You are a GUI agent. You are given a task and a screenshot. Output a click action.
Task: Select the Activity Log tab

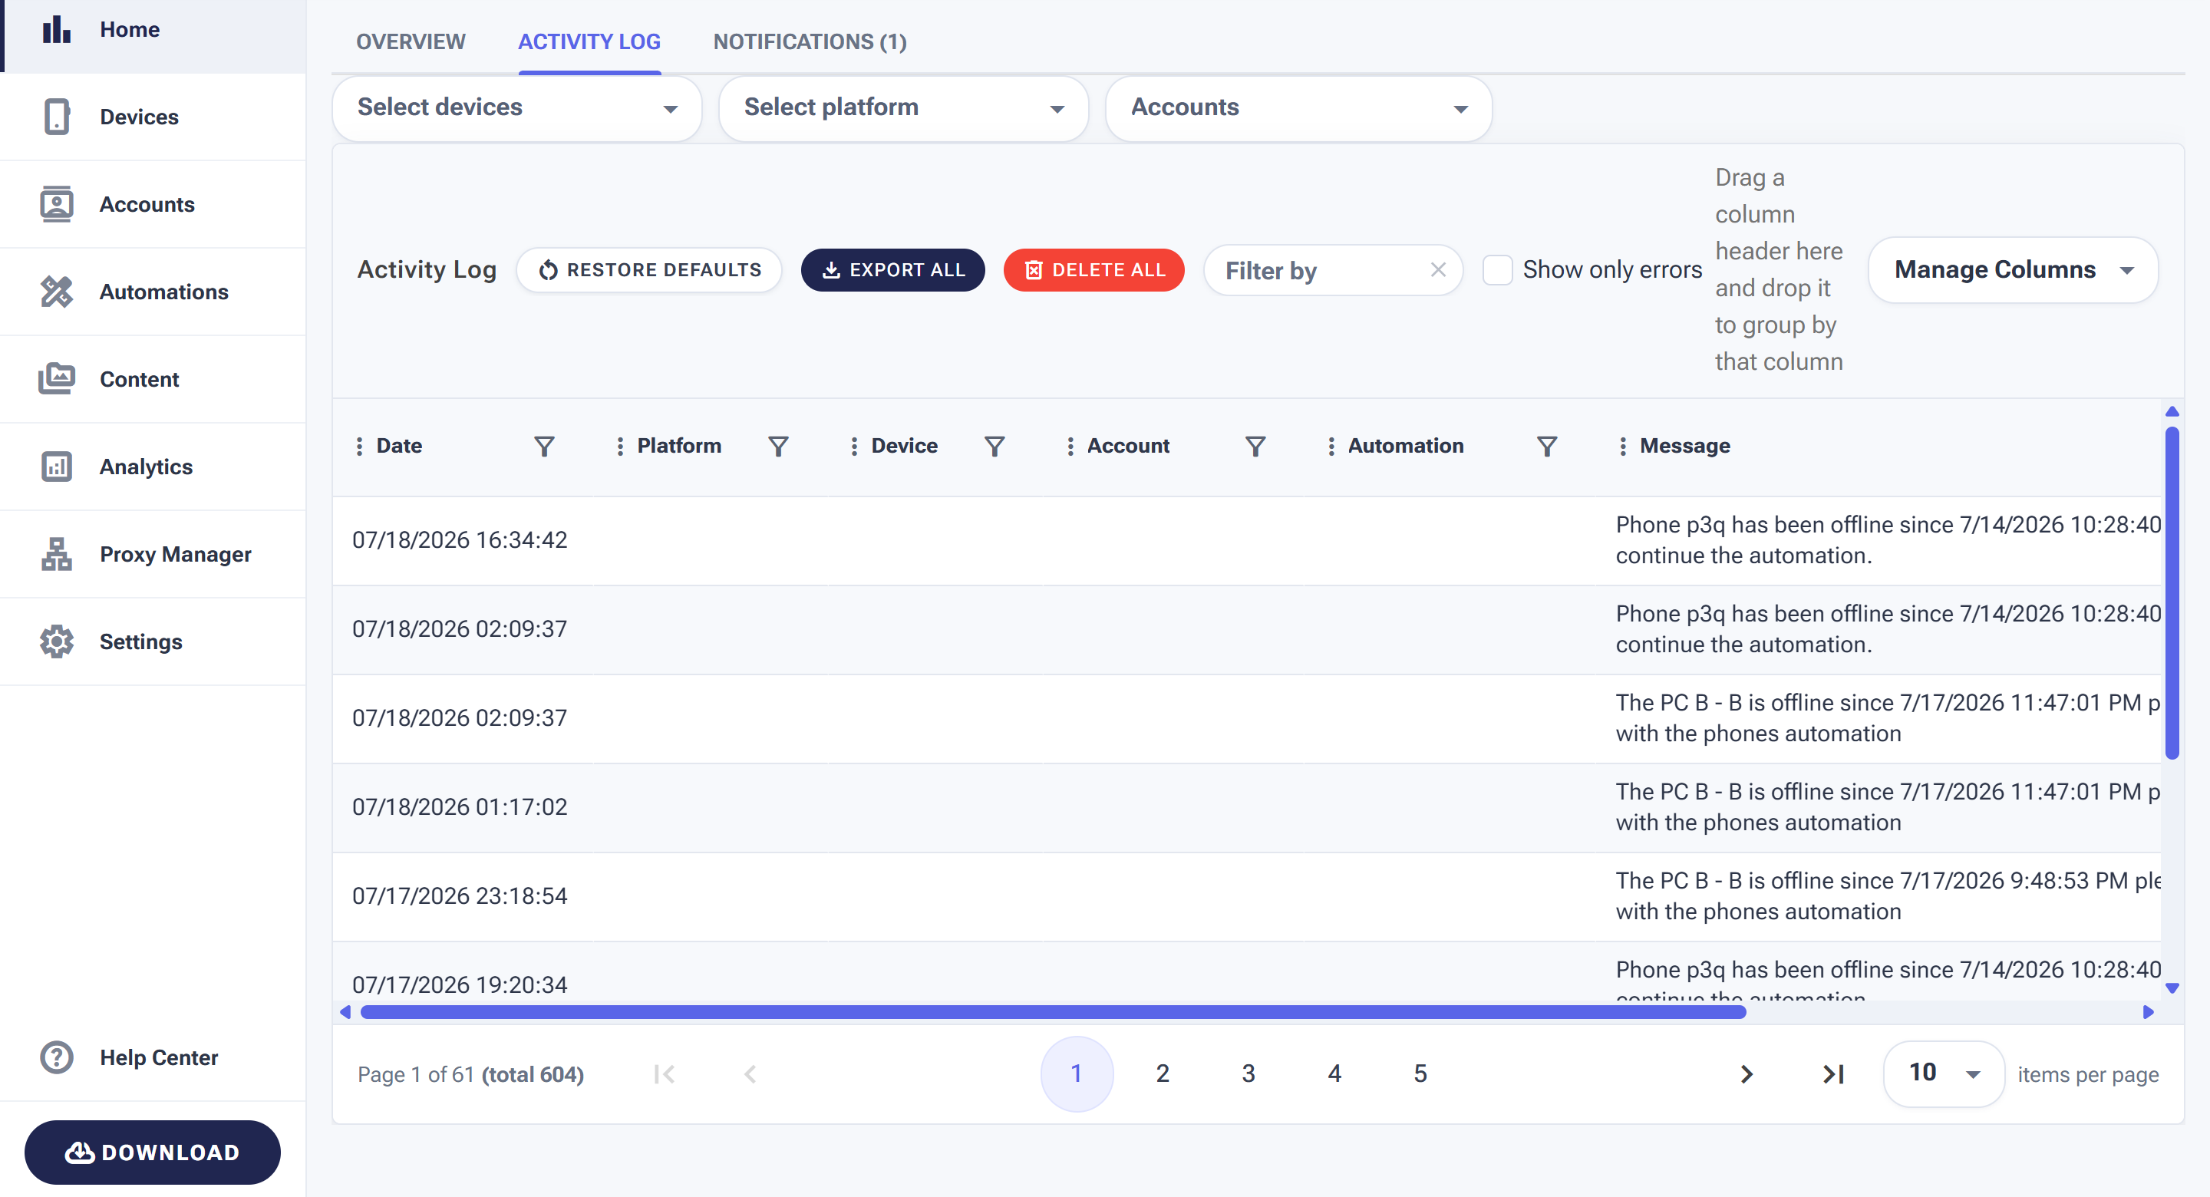[x=589, y=42]
